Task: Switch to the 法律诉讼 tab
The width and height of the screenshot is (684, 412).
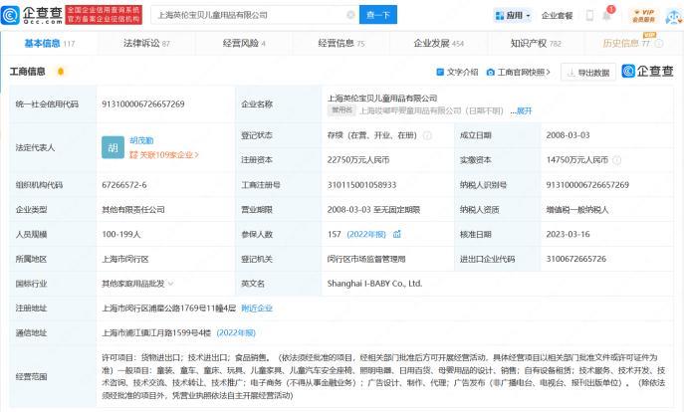Action: [145, 44]
